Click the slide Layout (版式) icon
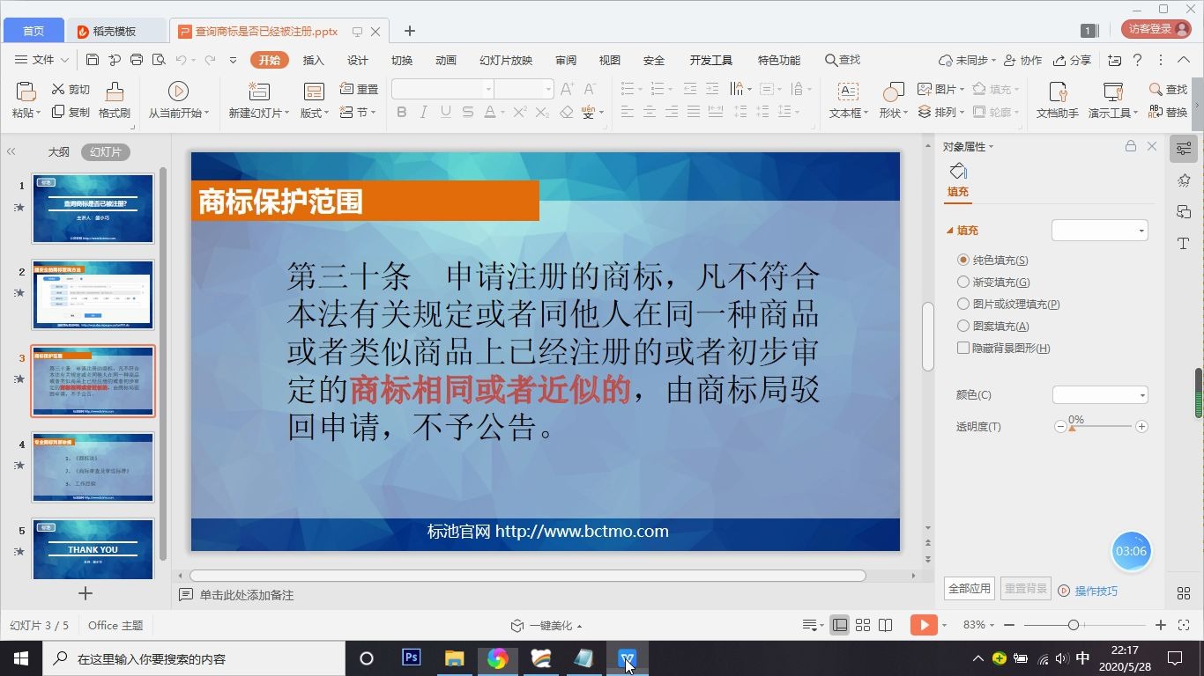Viewport: 1204px width, 676px height. (314, 92)
